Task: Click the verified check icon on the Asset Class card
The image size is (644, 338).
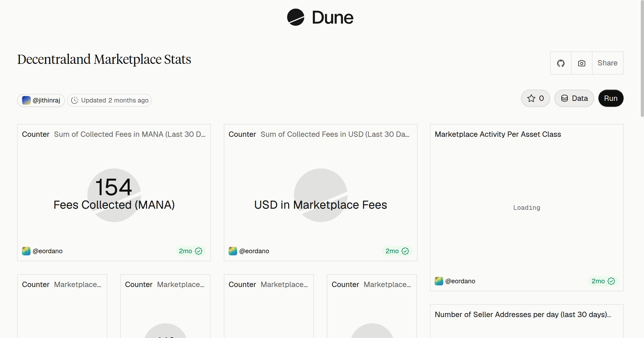Action: 611,281
